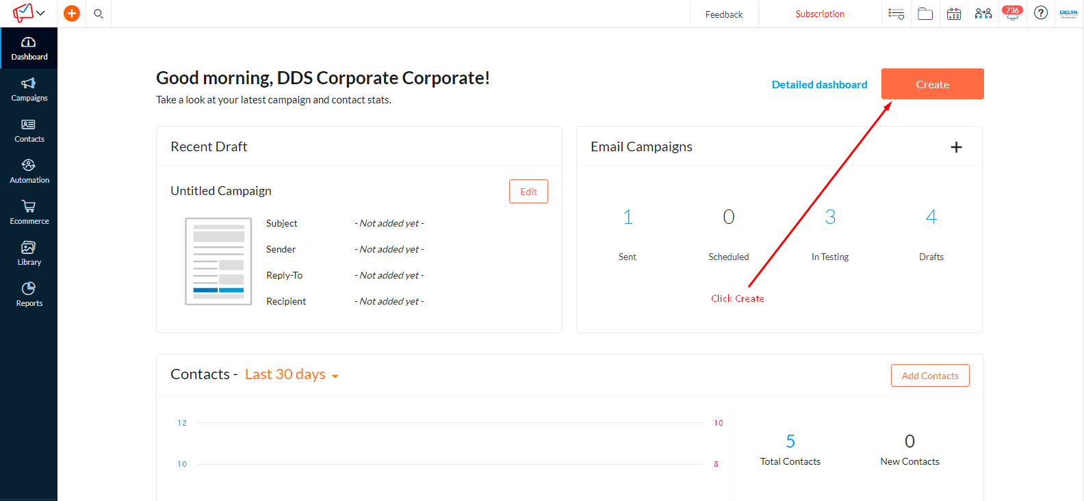Click the Untitled Campaign draft thumbnail
Screen dimensions: 1084x501
pos(218,261)
